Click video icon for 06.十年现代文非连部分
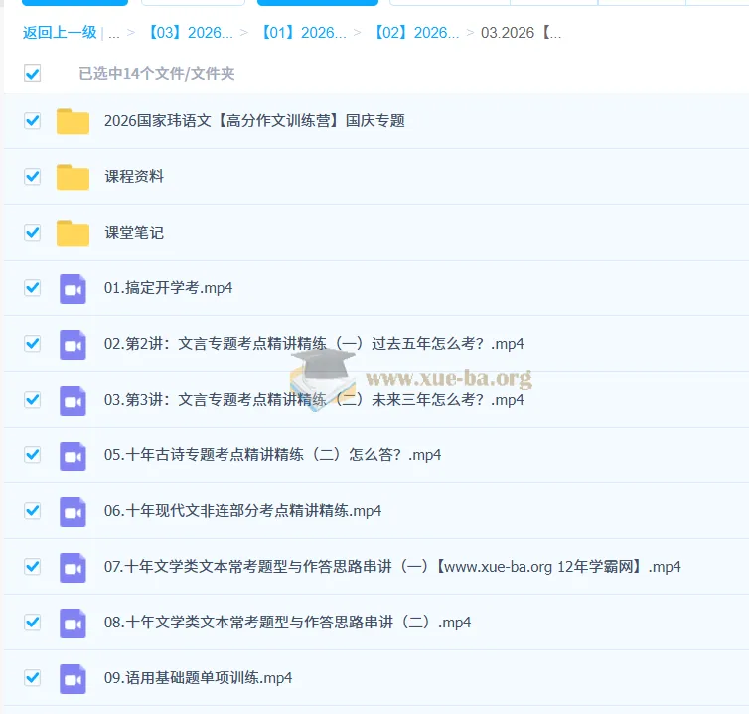Image resolution: width=749 pixels, height=714 pixels. click(73, 511)
